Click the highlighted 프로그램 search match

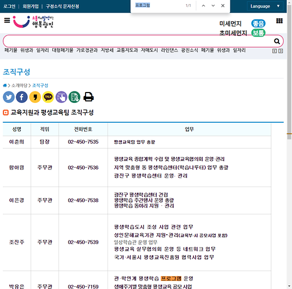coord(171,279)
